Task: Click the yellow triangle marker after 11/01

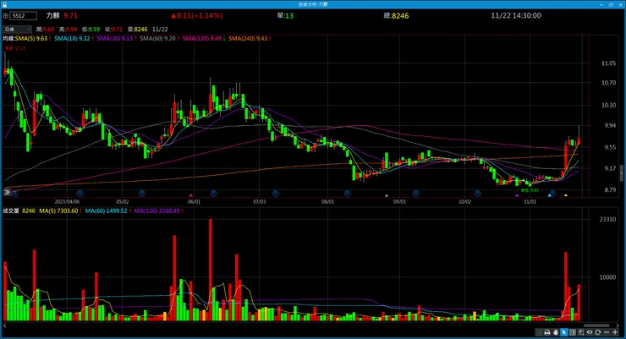Action: [x=566, y=195]
